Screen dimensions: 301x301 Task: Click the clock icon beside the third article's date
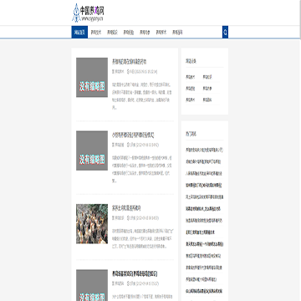128,218
